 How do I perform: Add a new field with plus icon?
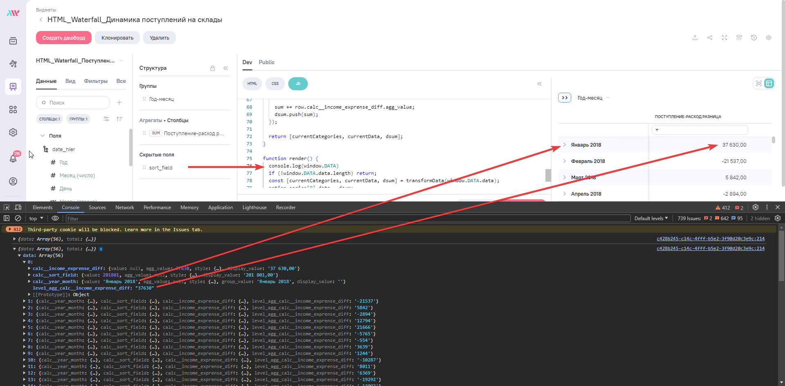[x=119, y=103]
